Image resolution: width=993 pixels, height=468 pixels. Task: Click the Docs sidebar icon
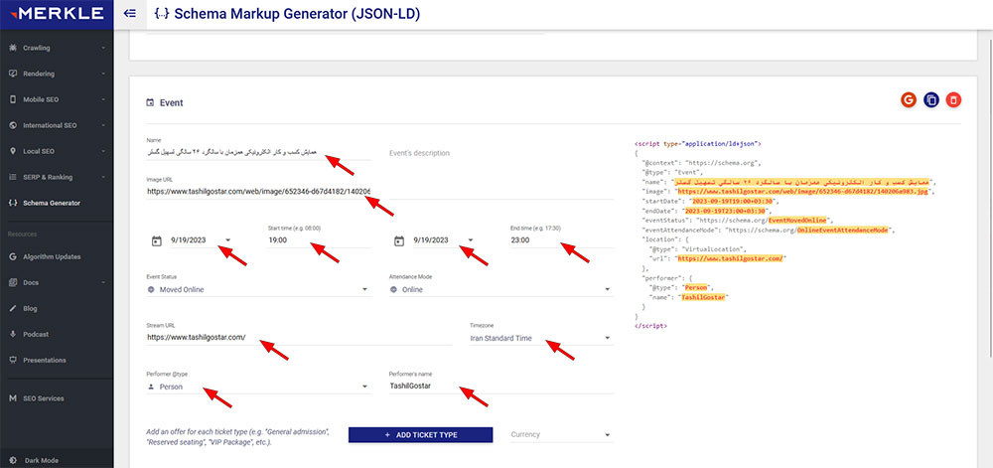(x=13, y=282)
